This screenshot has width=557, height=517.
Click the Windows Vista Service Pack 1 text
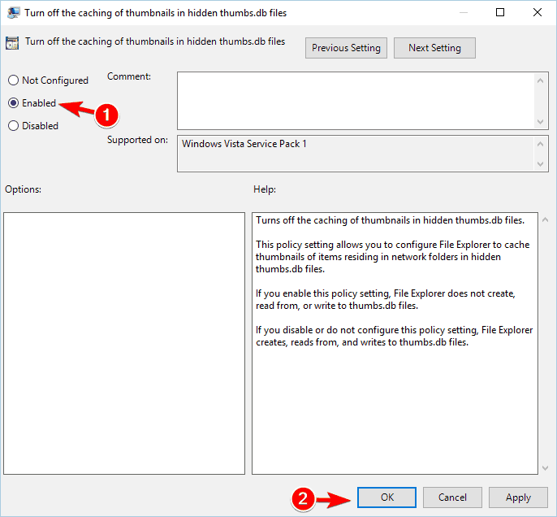tap(244, 144)
